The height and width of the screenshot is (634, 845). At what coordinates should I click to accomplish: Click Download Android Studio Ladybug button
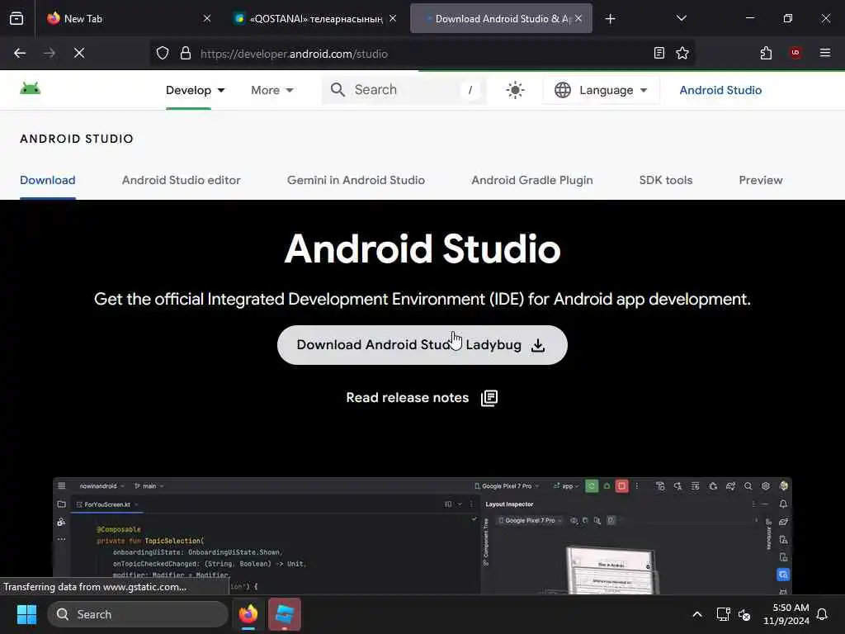click(422, 345)
